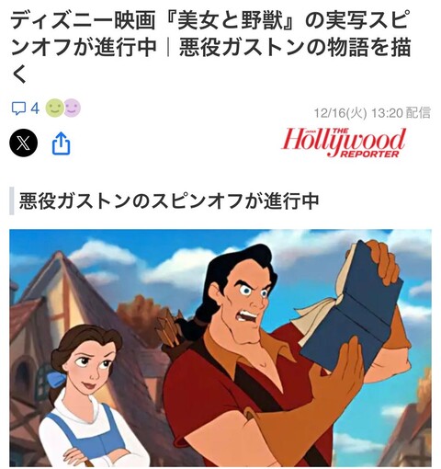The image size is (441, 469).
Task: Click the 悪役ガストンのスピンオフが進行中 section heading
Action: [x=169, y=201]
